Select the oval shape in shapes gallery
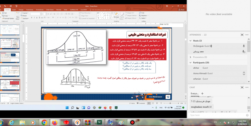This screenshot has height=126, width=251. pyautogui.click(x=108, y=13)
